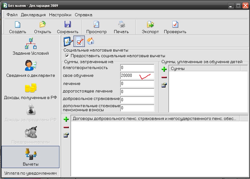Click the свое обучение amount field
Image resolution: width=250 pixels, height=179 pixels.
tap(137, 76)
